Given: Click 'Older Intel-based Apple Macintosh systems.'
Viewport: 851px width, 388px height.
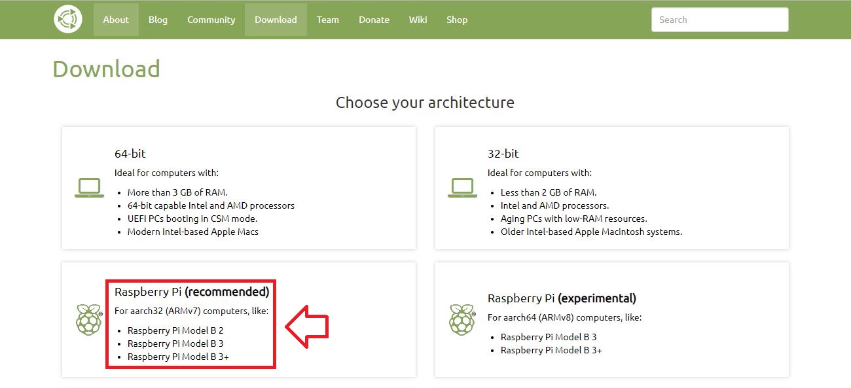Looking at the screenshot, I should [592, 232].
